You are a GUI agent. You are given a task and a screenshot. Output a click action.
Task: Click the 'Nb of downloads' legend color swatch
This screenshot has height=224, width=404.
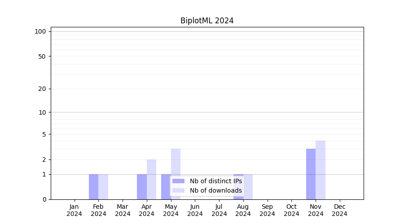click(x=178, y=190)
